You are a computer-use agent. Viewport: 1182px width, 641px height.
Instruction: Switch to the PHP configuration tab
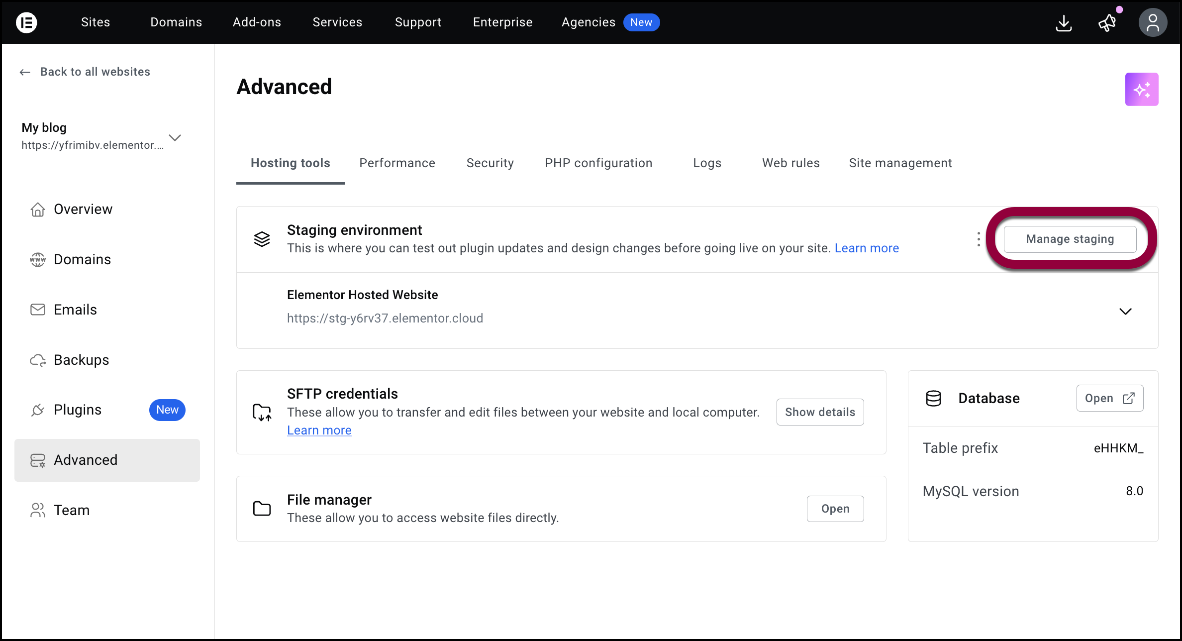[598, 163]
